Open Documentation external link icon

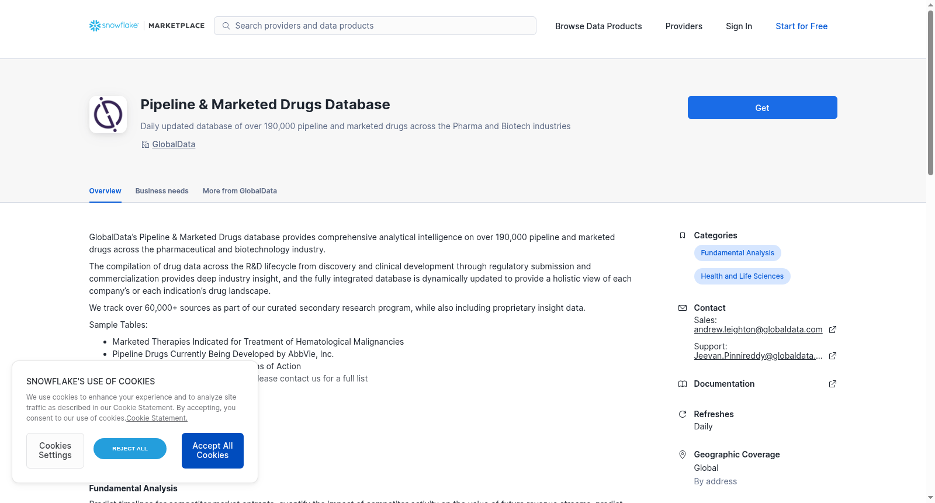(833, 384)
